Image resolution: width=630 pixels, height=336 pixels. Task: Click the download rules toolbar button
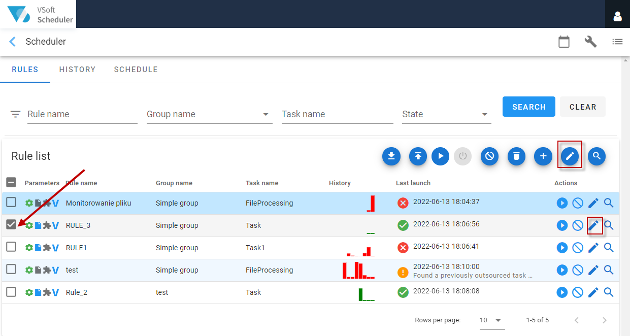pos(391,156)
